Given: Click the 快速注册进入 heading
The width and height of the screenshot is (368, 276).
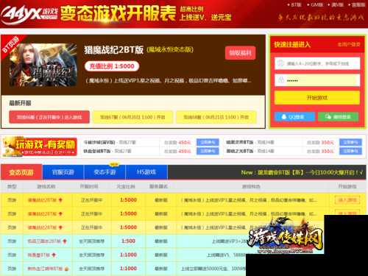Looking at the screenshot, I should (292, 44).
